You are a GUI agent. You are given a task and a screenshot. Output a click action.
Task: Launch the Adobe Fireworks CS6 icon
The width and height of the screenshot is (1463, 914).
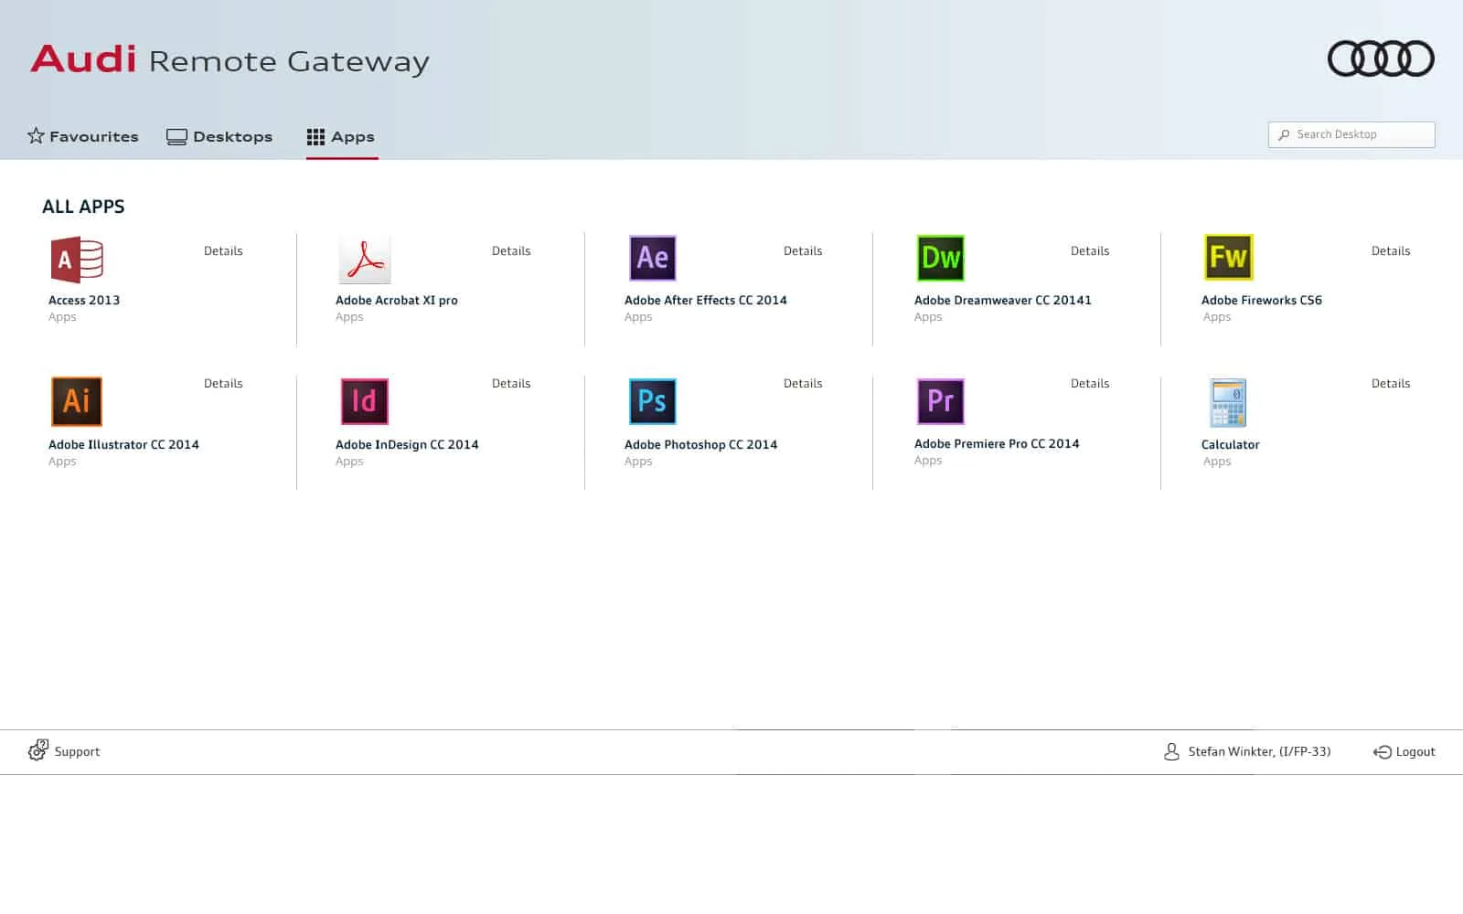click(1229, 258)
